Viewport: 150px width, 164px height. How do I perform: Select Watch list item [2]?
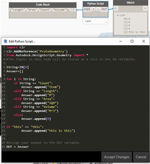click(x=127, y=25)
